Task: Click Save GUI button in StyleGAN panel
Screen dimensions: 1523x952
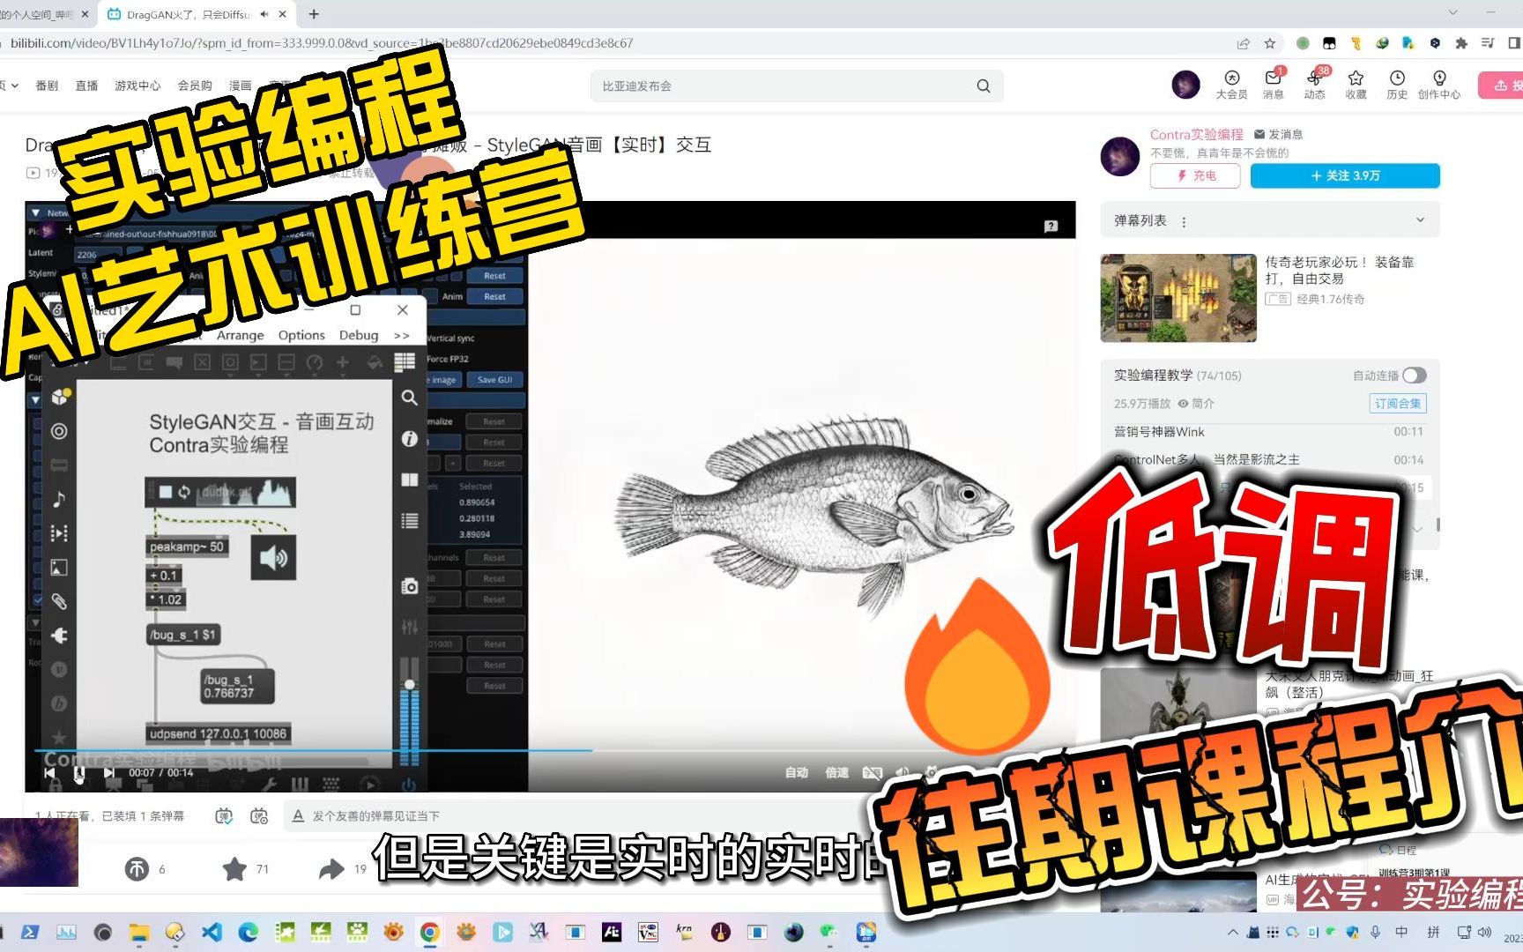Action: 494,380
